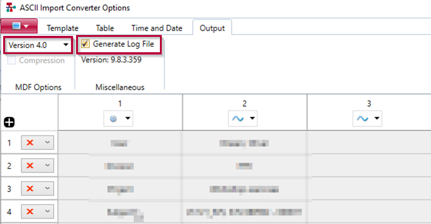Image resolution: width=431 pixels, height=224 pixels.
Task: Select the Output tab
Action: pyautogui.click(x=212, y=28)
